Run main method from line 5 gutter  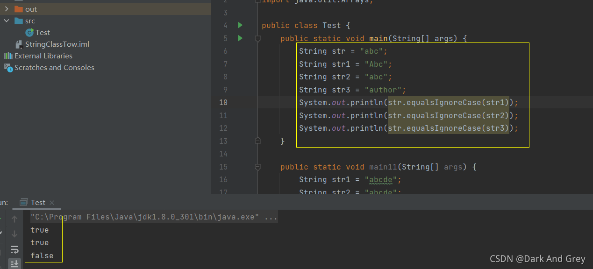(240, 38)
